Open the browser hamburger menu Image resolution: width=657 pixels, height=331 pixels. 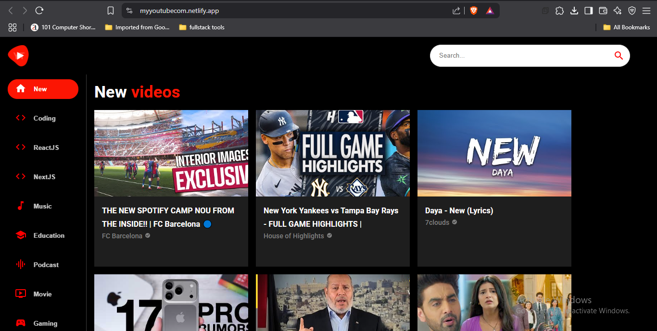click(646, 11)
